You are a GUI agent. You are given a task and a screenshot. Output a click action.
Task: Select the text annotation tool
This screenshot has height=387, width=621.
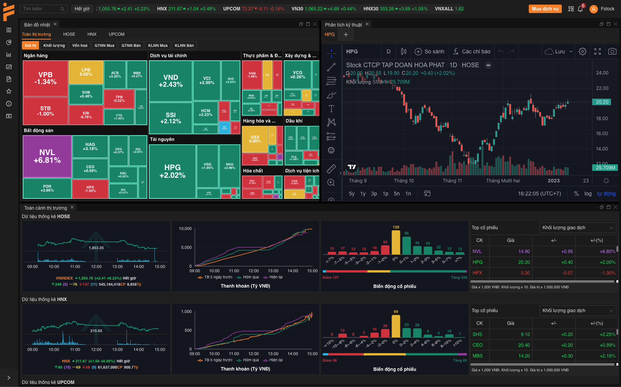[331, 109]
